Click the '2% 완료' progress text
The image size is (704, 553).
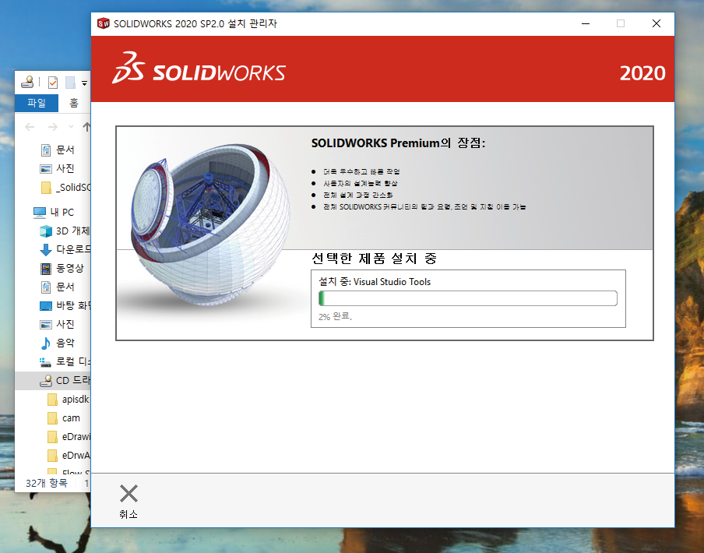pos(335,316)
